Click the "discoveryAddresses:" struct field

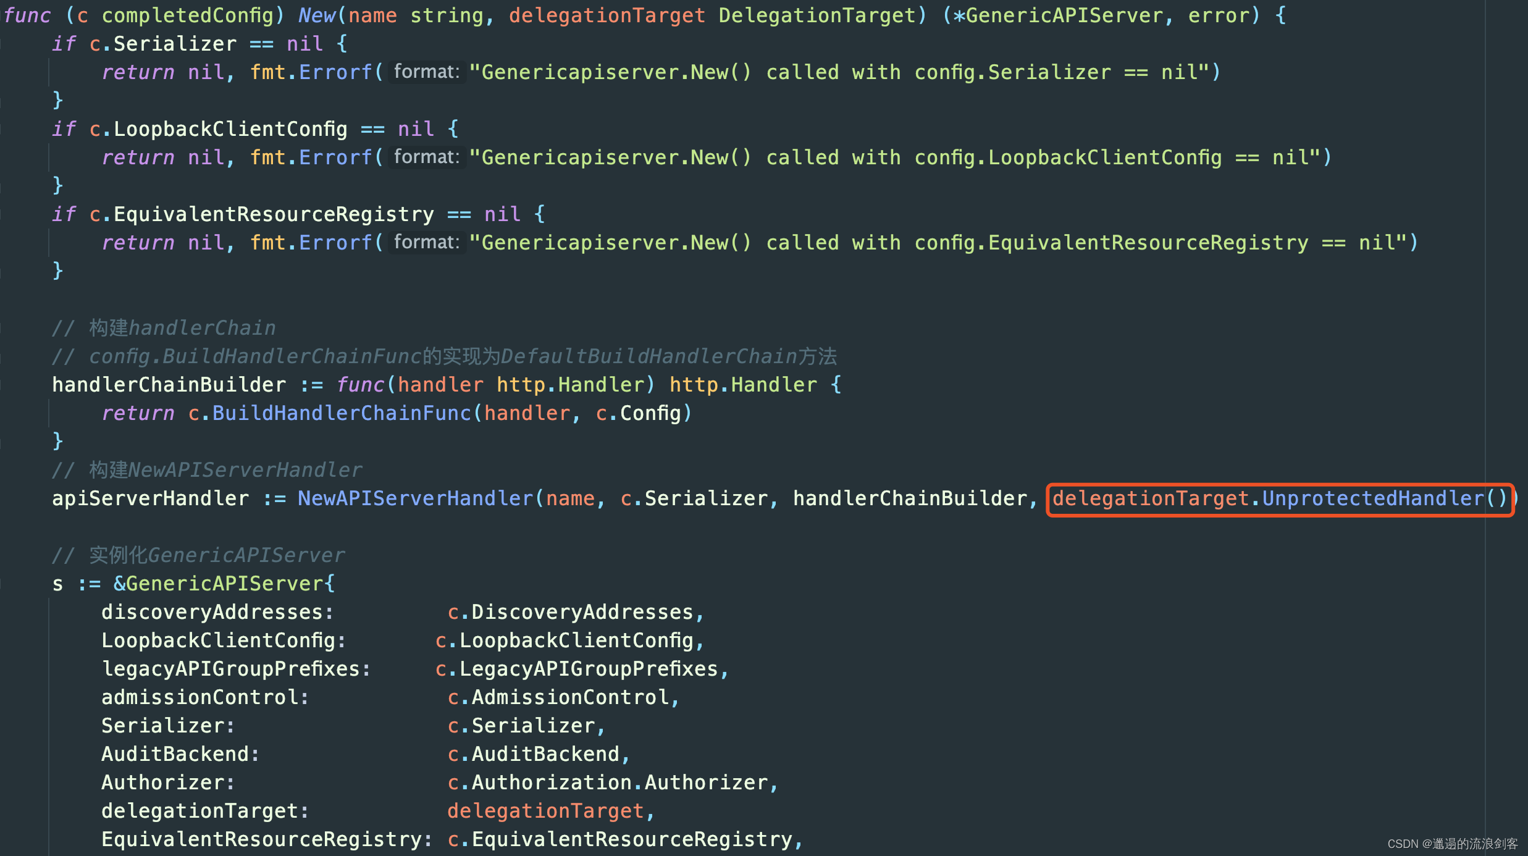point(217,611)
